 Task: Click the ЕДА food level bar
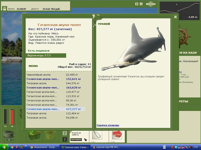click(5, 116)
